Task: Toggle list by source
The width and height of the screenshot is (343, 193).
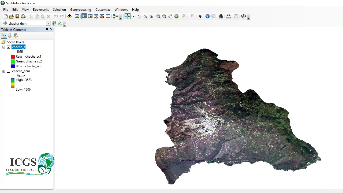Action: [x=10, y=35]
